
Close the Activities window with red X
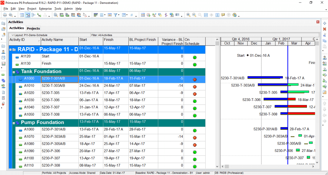coord(318,22)
